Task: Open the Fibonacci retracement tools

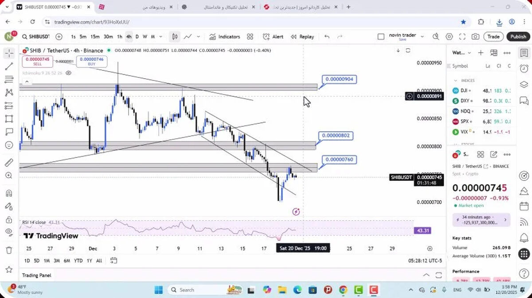Action: tap(9, 80)
